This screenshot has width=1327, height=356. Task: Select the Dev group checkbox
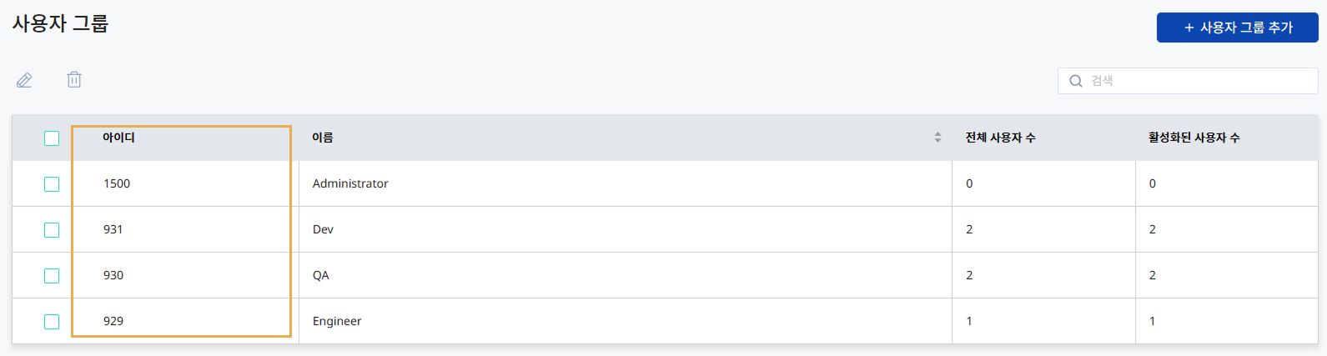click(x=52, y=230)
